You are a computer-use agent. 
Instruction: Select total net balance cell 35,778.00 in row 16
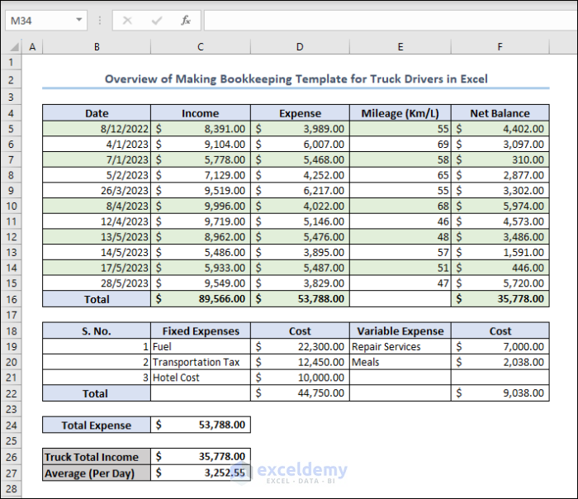pos(500,299)
